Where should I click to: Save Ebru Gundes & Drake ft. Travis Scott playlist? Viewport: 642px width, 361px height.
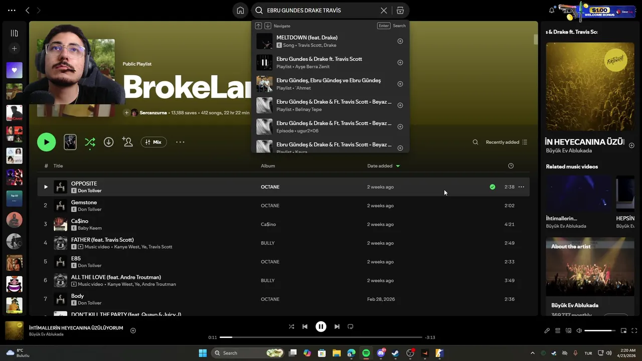[x=400, y=63]
